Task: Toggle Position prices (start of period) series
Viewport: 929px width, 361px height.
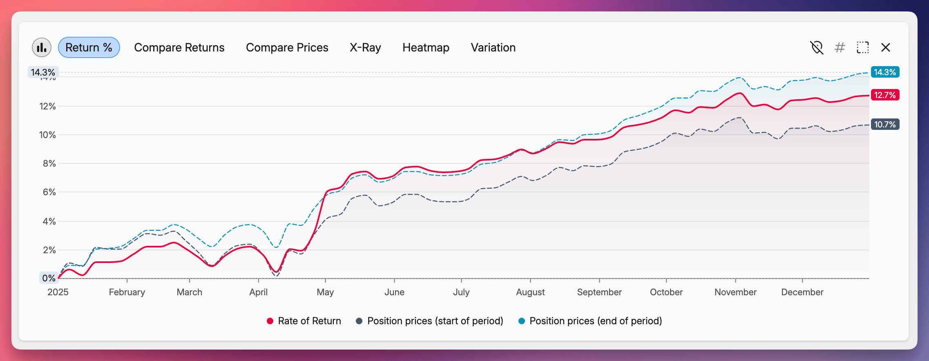Action: coord(435,321)
